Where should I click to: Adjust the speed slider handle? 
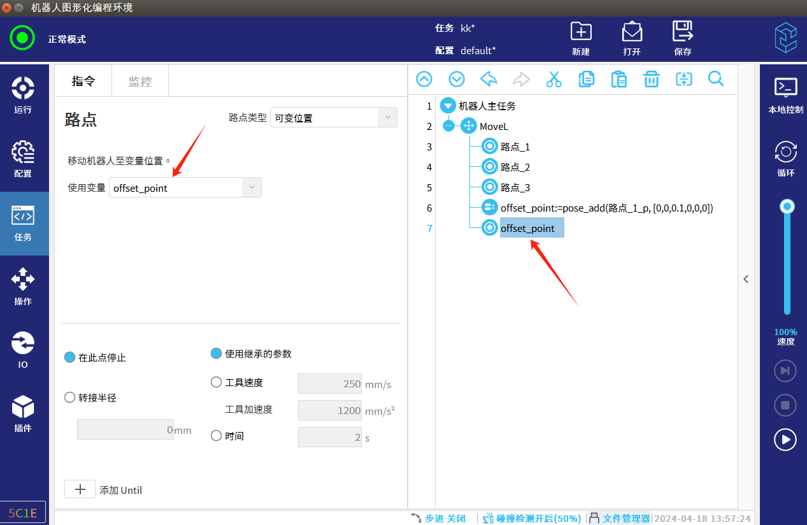tap(787, 206)
